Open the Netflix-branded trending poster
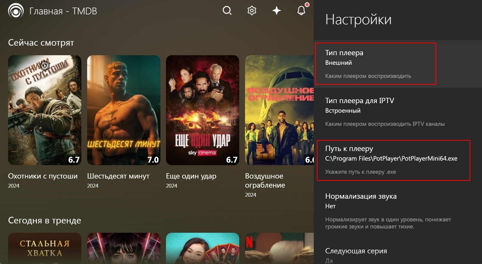This screenshot has width=482, height=264. point(279,248)
